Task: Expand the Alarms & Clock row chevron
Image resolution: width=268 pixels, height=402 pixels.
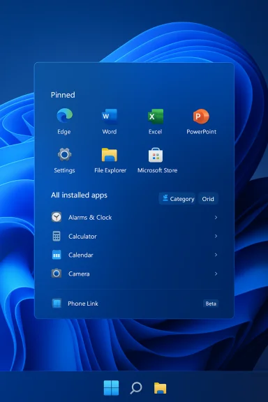Action: (x=216, y=218)
